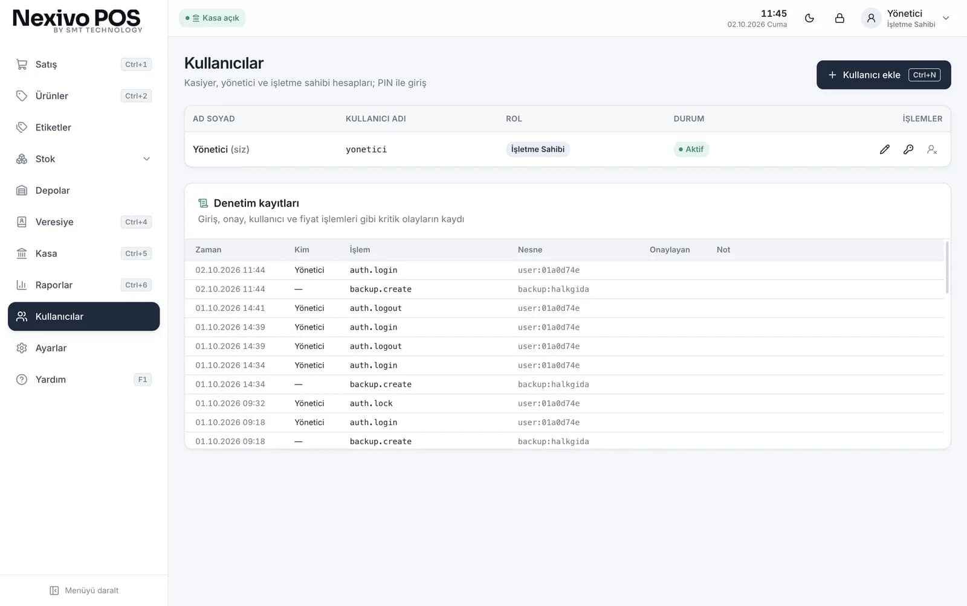Edit Yönetici user with the pencil icon
967x606 pixels.
click(x=884, y=149)
